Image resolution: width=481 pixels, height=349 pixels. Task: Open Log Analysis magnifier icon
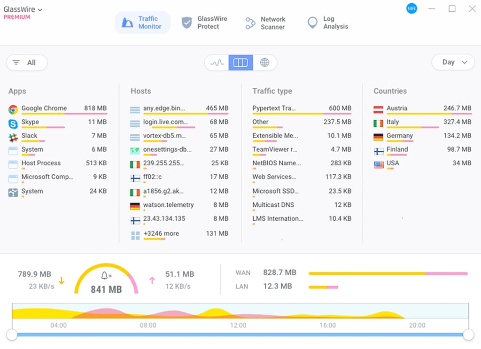pyautogui.click(x=311, y=22)
